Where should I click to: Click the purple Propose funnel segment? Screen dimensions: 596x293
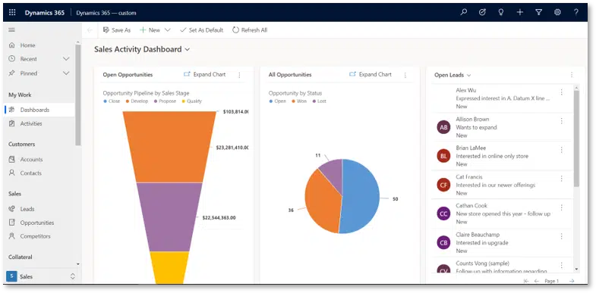tap(169, 217)
